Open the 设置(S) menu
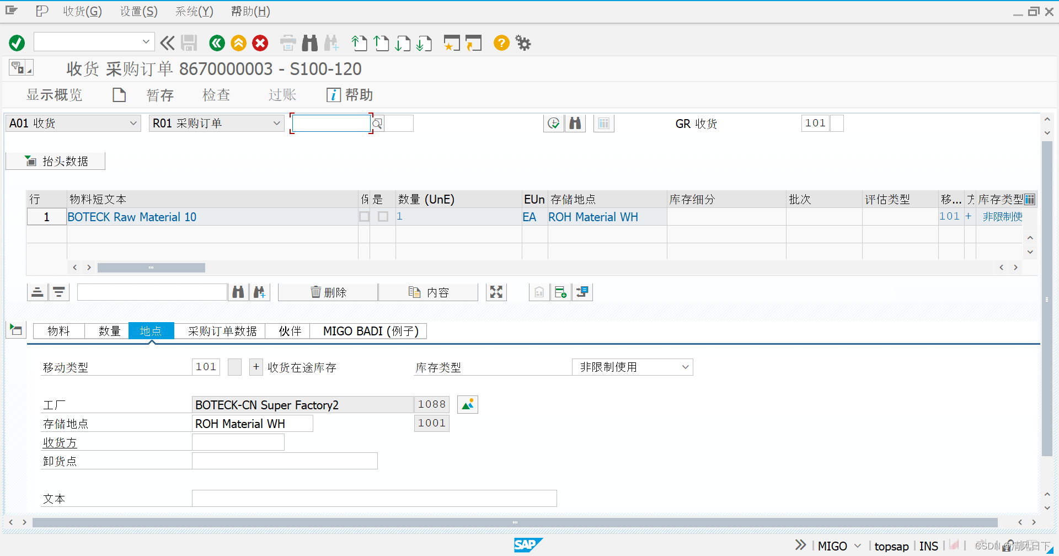This screenshot has width=1059, height=556. click(139, 11)
